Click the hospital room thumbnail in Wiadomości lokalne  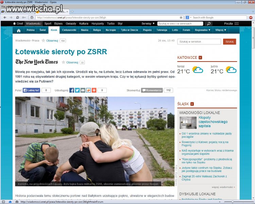click(x=188, y=123)
